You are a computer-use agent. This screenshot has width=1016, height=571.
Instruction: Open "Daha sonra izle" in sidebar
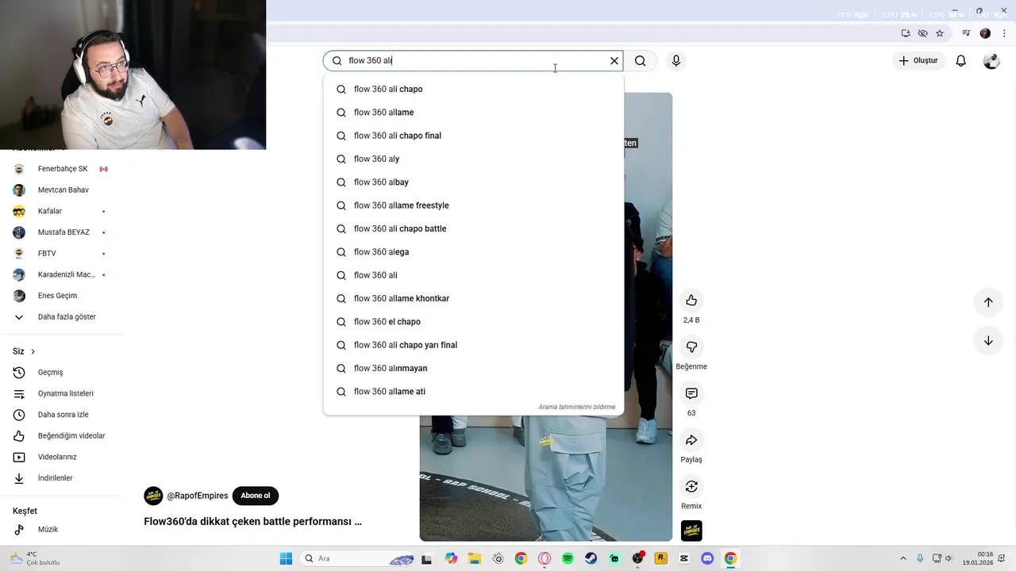pyautogui.click(x=63, y=415)
